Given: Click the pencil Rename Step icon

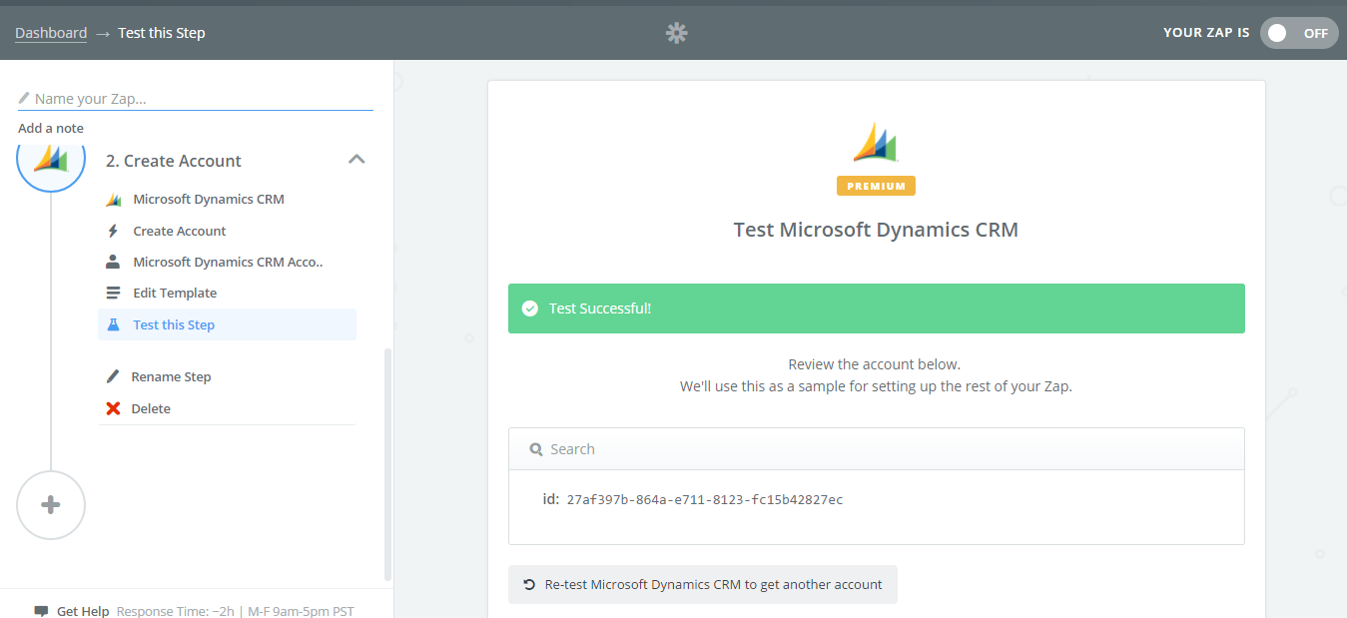Looking at the screenshot, I should tap(113, 376).
